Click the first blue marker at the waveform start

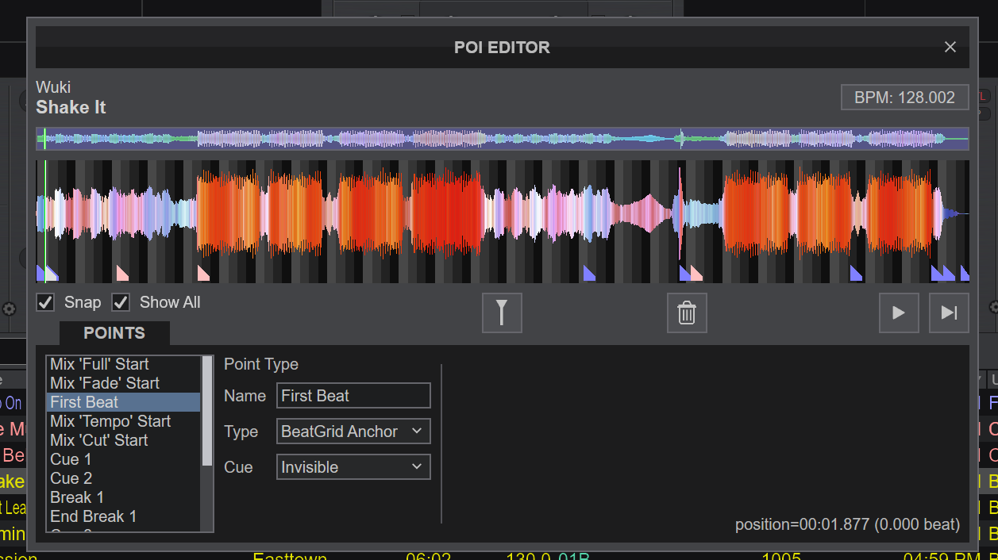(x=40, y=274)
